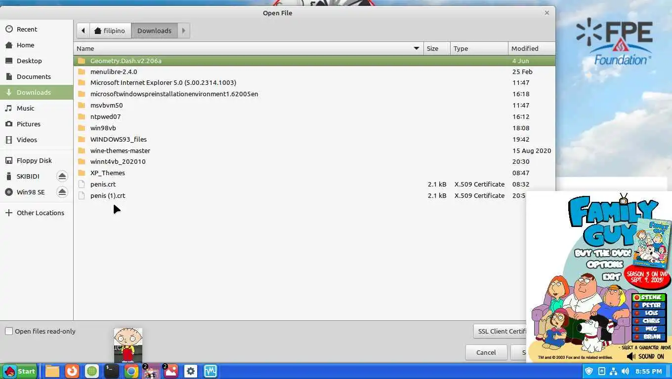The image size is (672, 379).
Task: Select the XP_Themes folder
Action: 315,173
